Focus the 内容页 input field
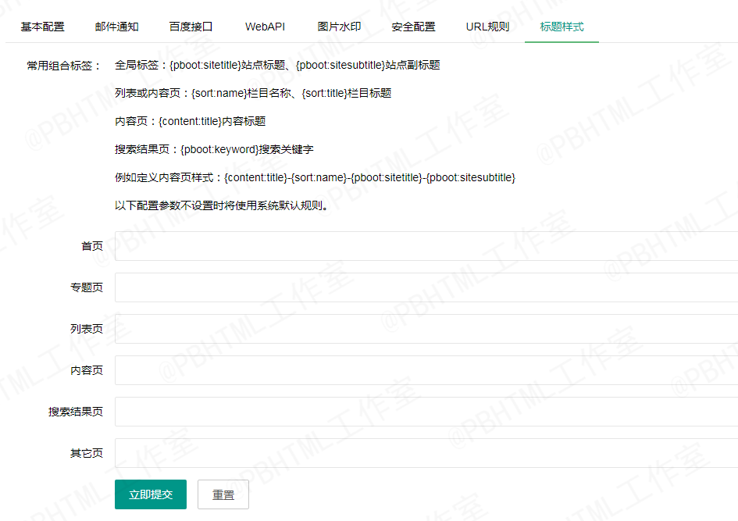 tap(426, 370)
